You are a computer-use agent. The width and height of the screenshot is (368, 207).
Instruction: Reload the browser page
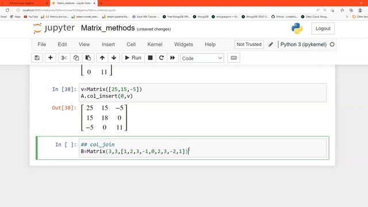click(x=7, y=10)
